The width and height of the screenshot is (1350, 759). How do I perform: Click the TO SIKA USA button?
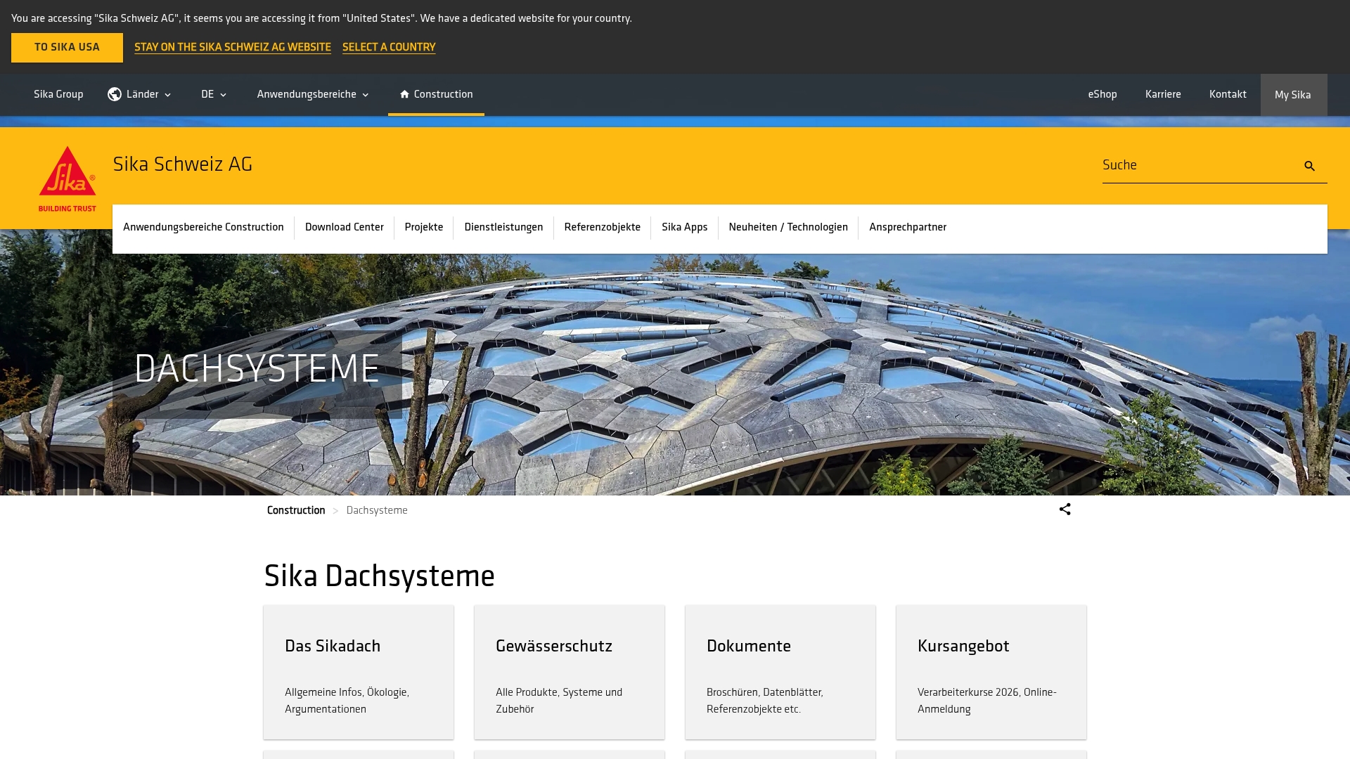point(67,47)
